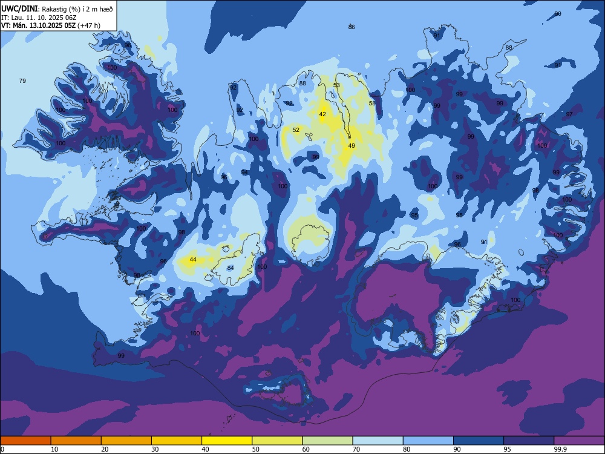605x454 pixels.
Task: Click the bright yellow 40–50 legend swatch
Action: tap(227, 441)
